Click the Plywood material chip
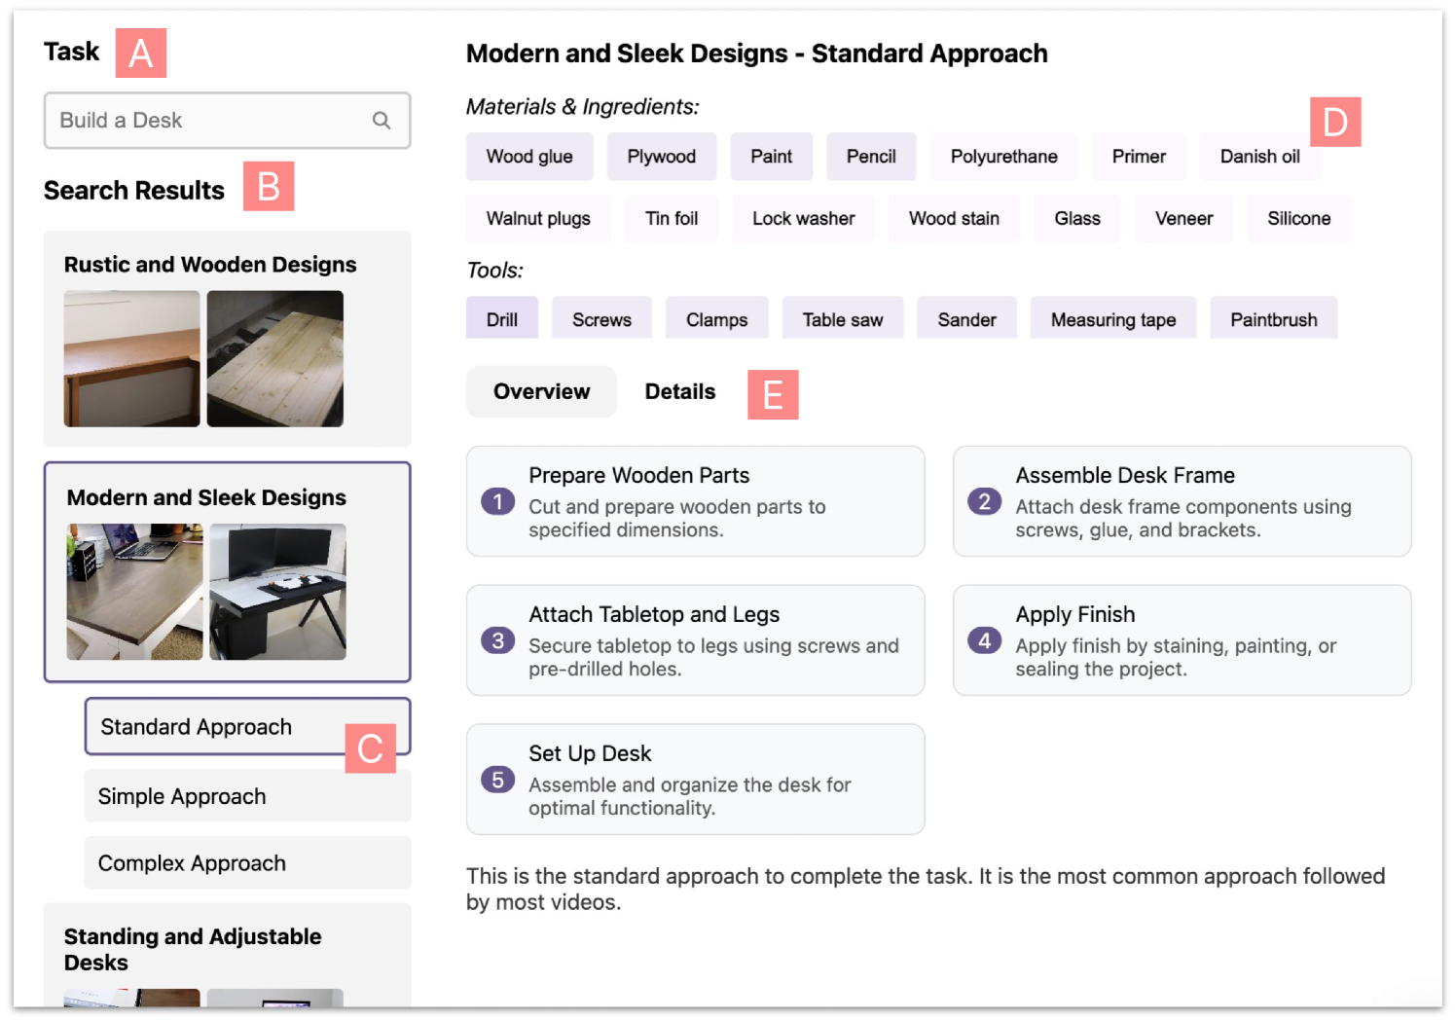Screen dimensions: 1455x1020 pyautogui.click(x=662, y=157)
